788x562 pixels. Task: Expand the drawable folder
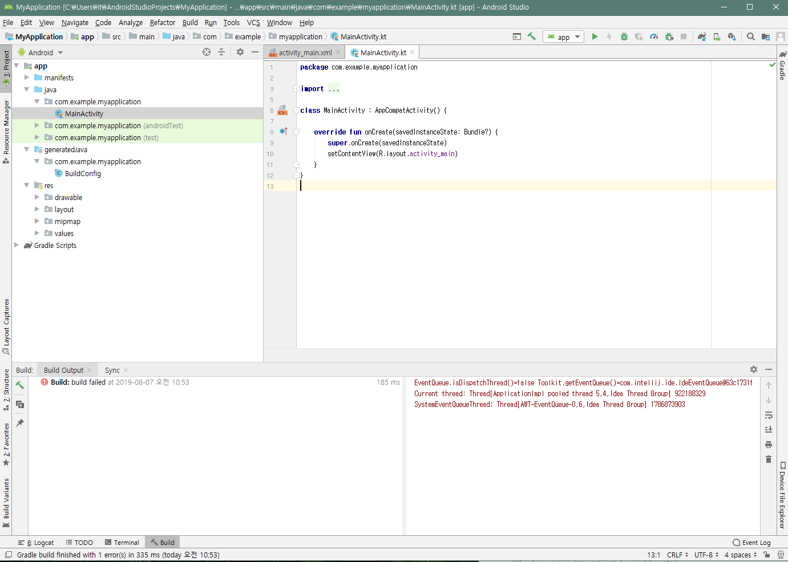click(37, 197)
